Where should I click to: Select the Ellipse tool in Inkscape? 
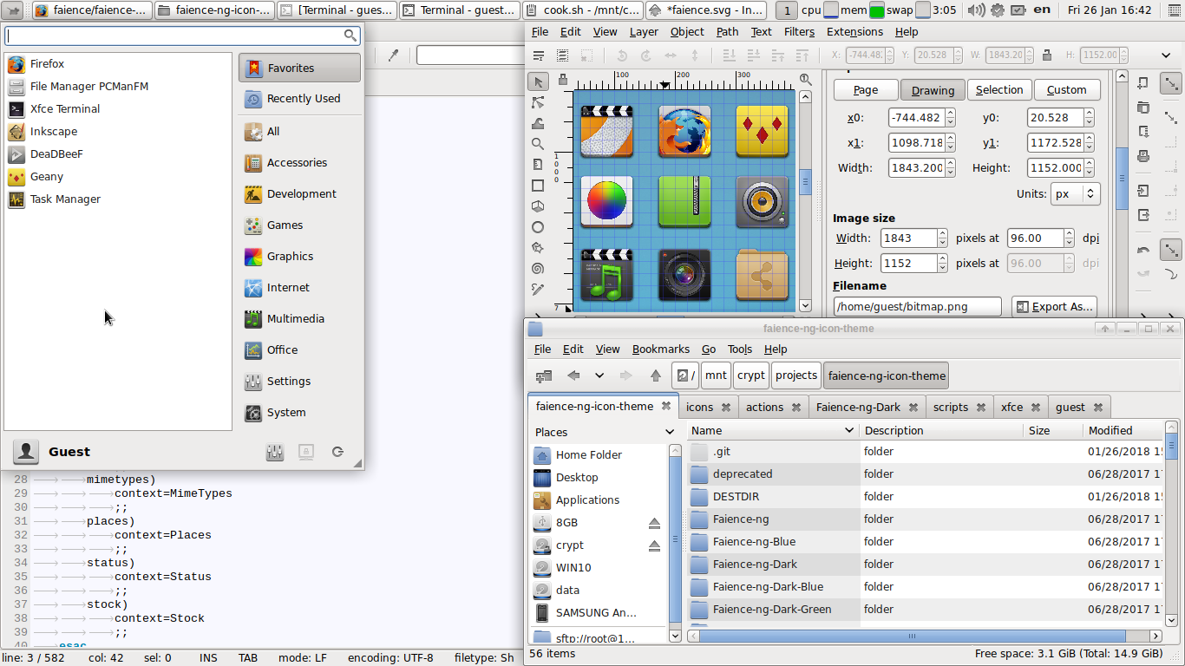coord(538,227)
